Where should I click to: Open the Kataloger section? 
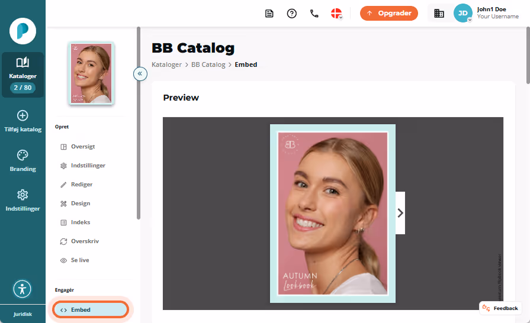tap(23, 75)
